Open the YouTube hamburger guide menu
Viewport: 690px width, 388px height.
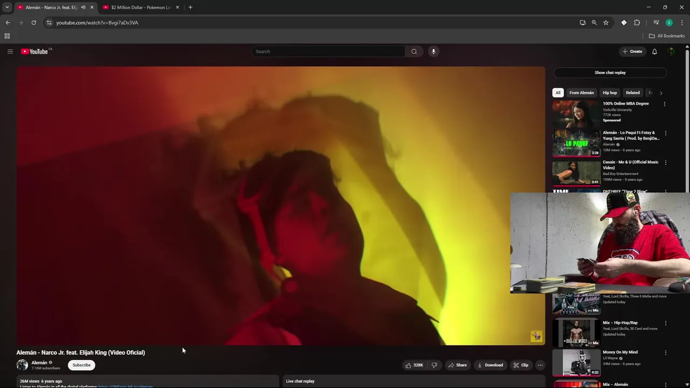pyautogui.click(x=10, y=51)
